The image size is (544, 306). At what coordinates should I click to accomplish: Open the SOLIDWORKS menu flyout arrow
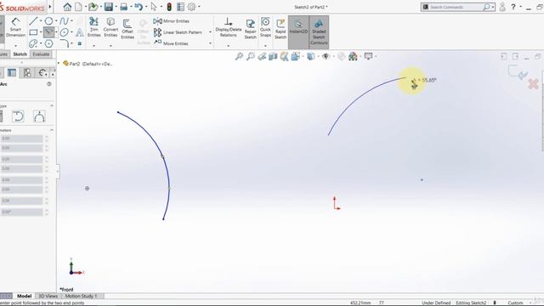[50, 7]
